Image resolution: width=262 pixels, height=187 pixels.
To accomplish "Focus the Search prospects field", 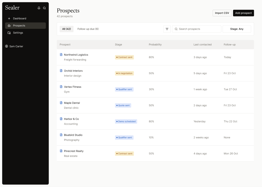I will tap(197, 29).
